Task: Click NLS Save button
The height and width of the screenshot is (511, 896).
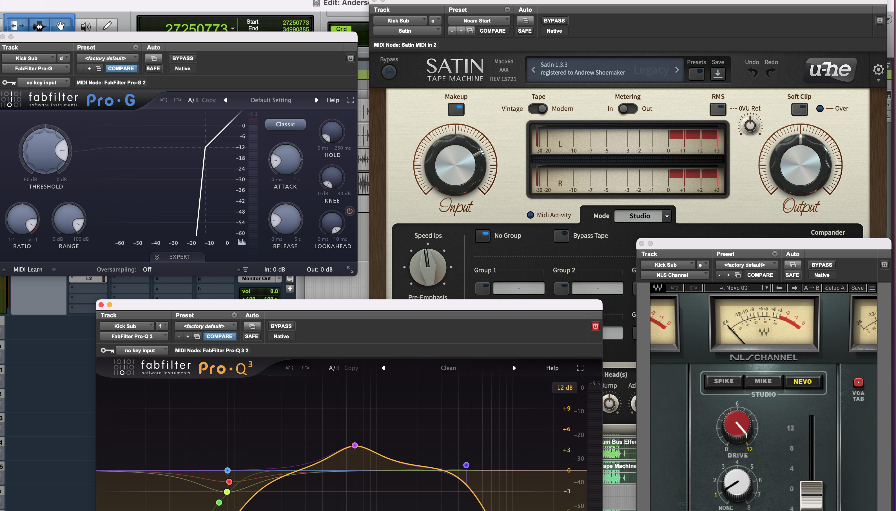Action: pos(857,288)
